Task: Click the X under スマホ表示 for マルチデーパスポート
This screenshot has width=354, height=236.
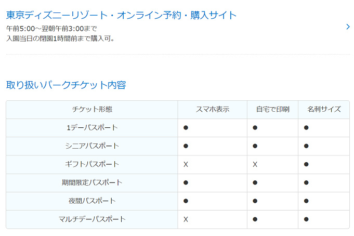Action: [186, 219]
